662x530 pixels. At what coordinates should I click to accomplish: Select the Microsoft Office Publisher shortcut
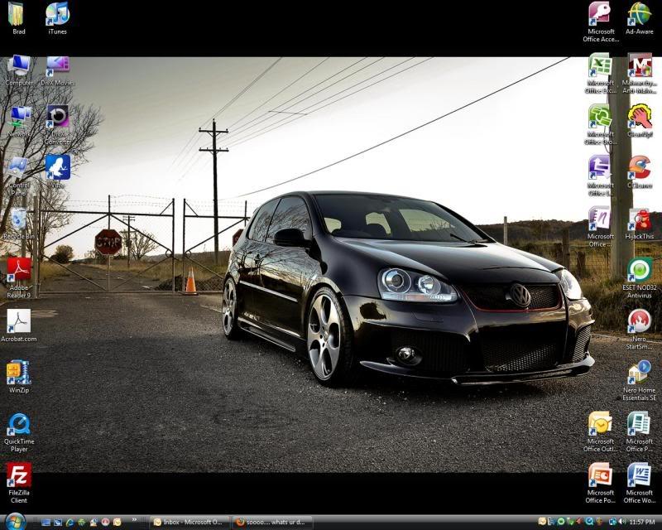coord(639,432)
